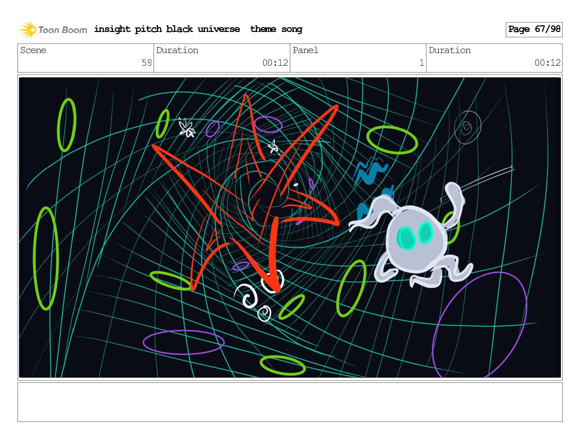Click the scene Duration 00:12 cell
Image resolution: width=581 pixels, height=448 pixels.
(x=222, y=58)
